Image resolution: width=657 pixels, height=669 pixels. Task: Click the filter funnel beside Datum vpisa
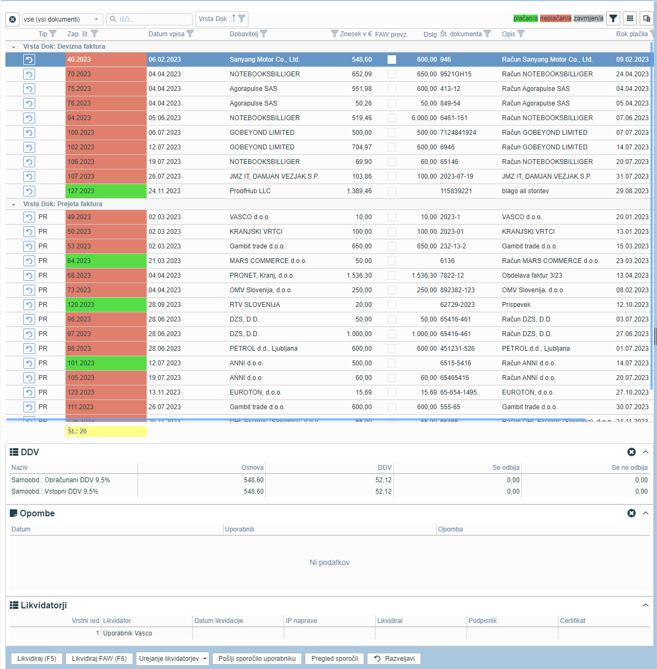(190, 34)
